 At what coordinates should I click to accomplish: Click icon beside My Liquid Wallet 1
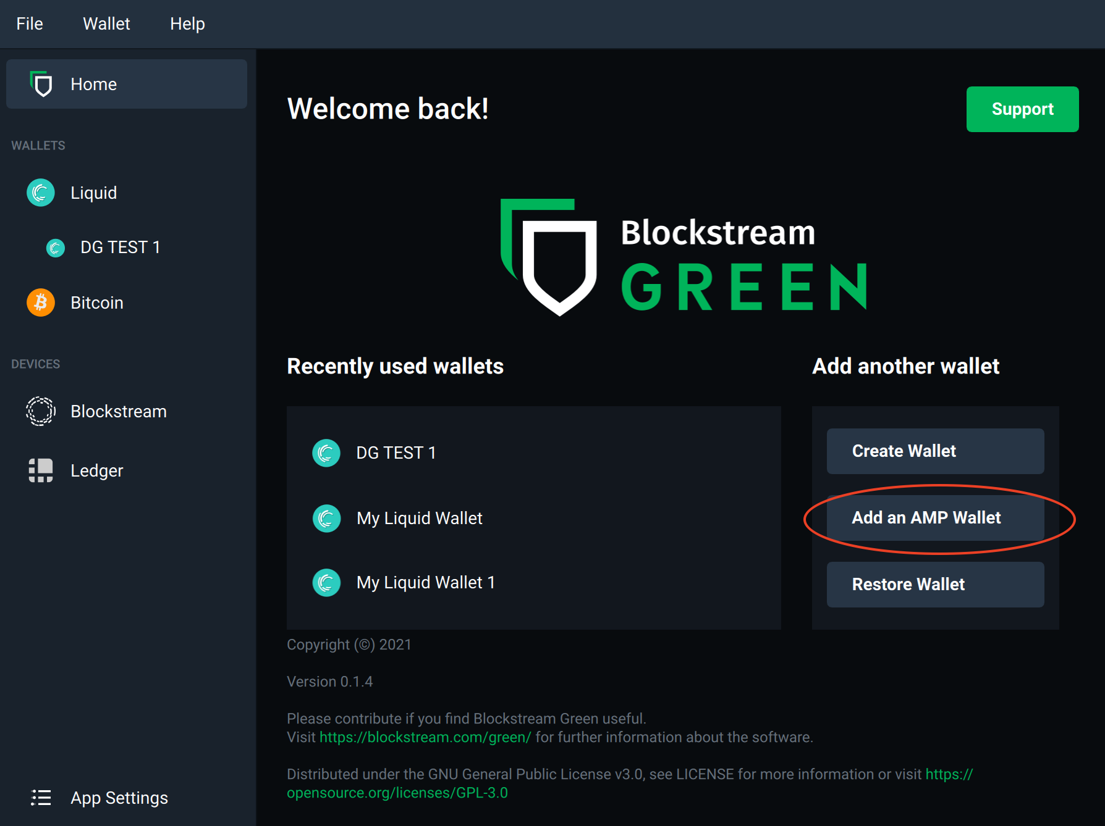(326, 583)
